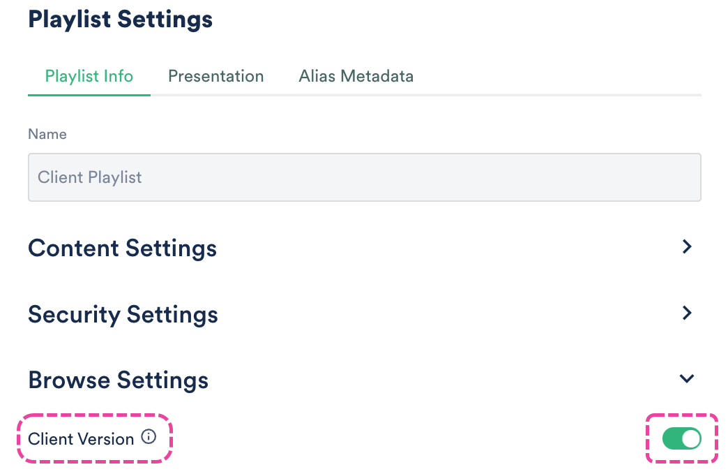Click the Client Playlist name field
Screen dimensions: 728x474
coord(364,177)
